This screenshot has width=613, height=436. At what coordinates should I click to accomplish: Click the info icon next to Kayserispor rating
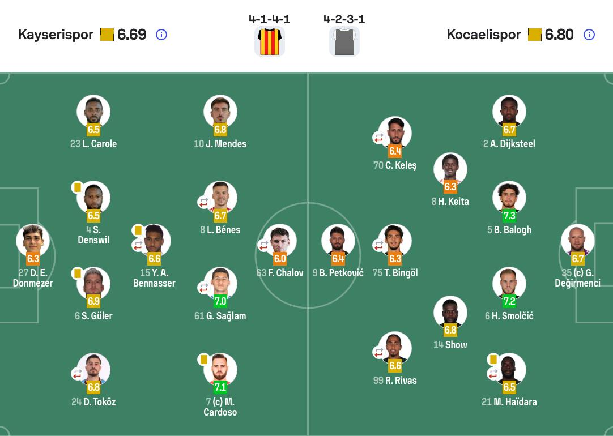[161, 35]
